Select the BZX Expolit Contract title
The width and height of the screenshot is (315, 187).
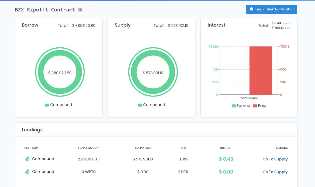pos(45,9)
